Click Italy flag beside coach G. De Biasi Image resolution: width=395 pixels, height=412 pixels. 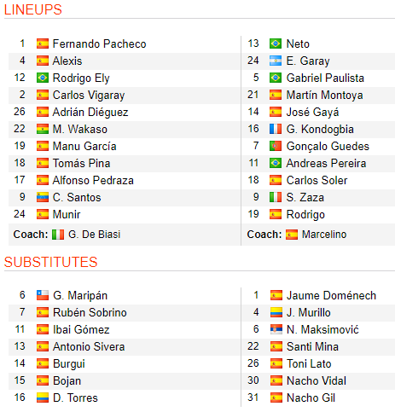(58, 235)
